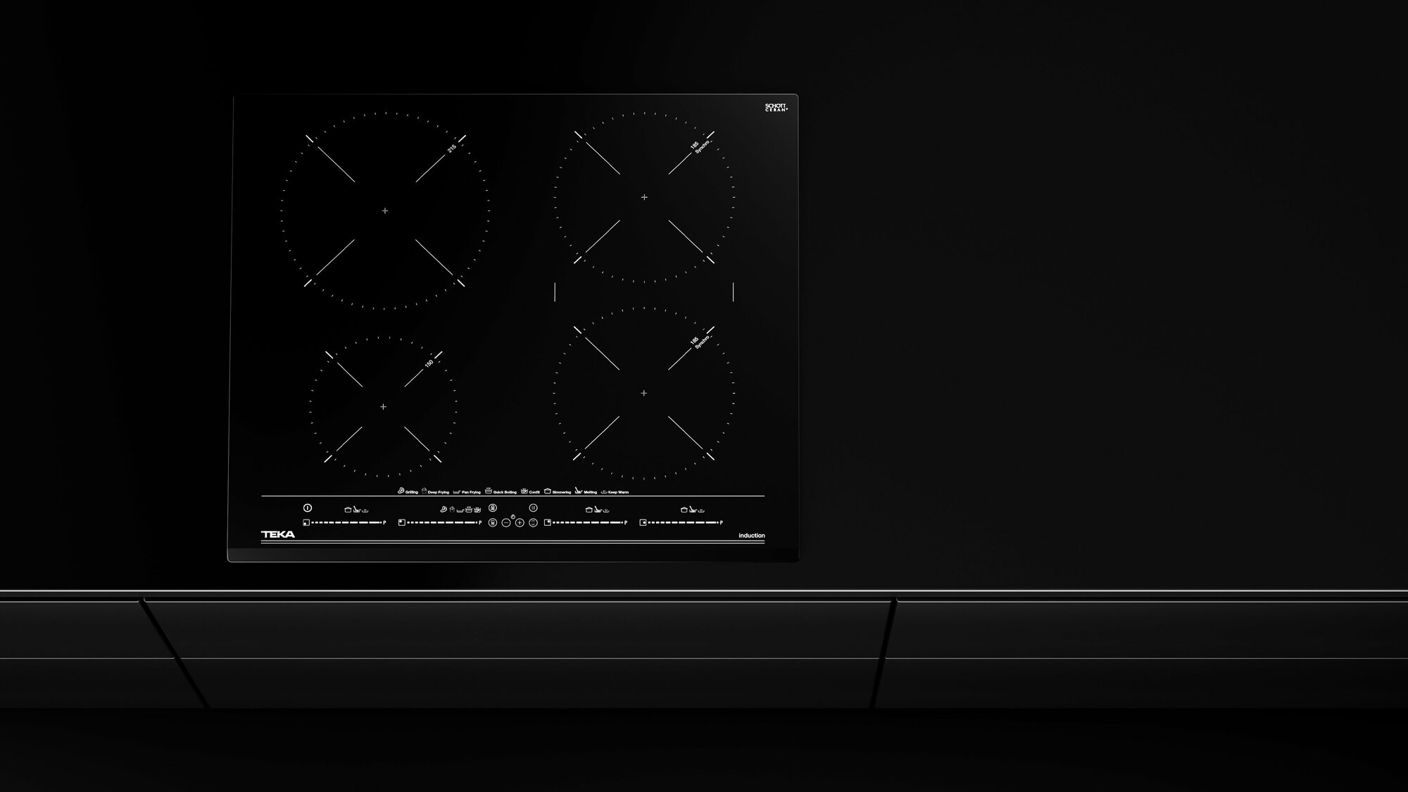The width and height of the screenshot is (1408, 792).
Task: Tap the pot icon above first slider
Action: pos(348,510)
